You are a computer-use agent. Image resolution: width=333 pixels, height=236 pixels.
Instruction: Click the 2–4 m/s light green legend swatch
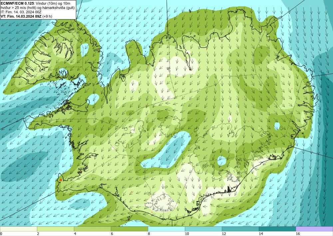(55, 229)
